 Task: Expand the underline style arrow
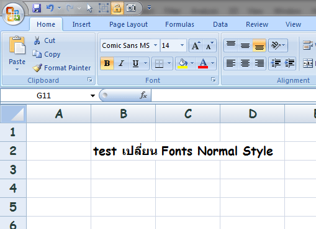pyautogui.click(x=146, y=63)
